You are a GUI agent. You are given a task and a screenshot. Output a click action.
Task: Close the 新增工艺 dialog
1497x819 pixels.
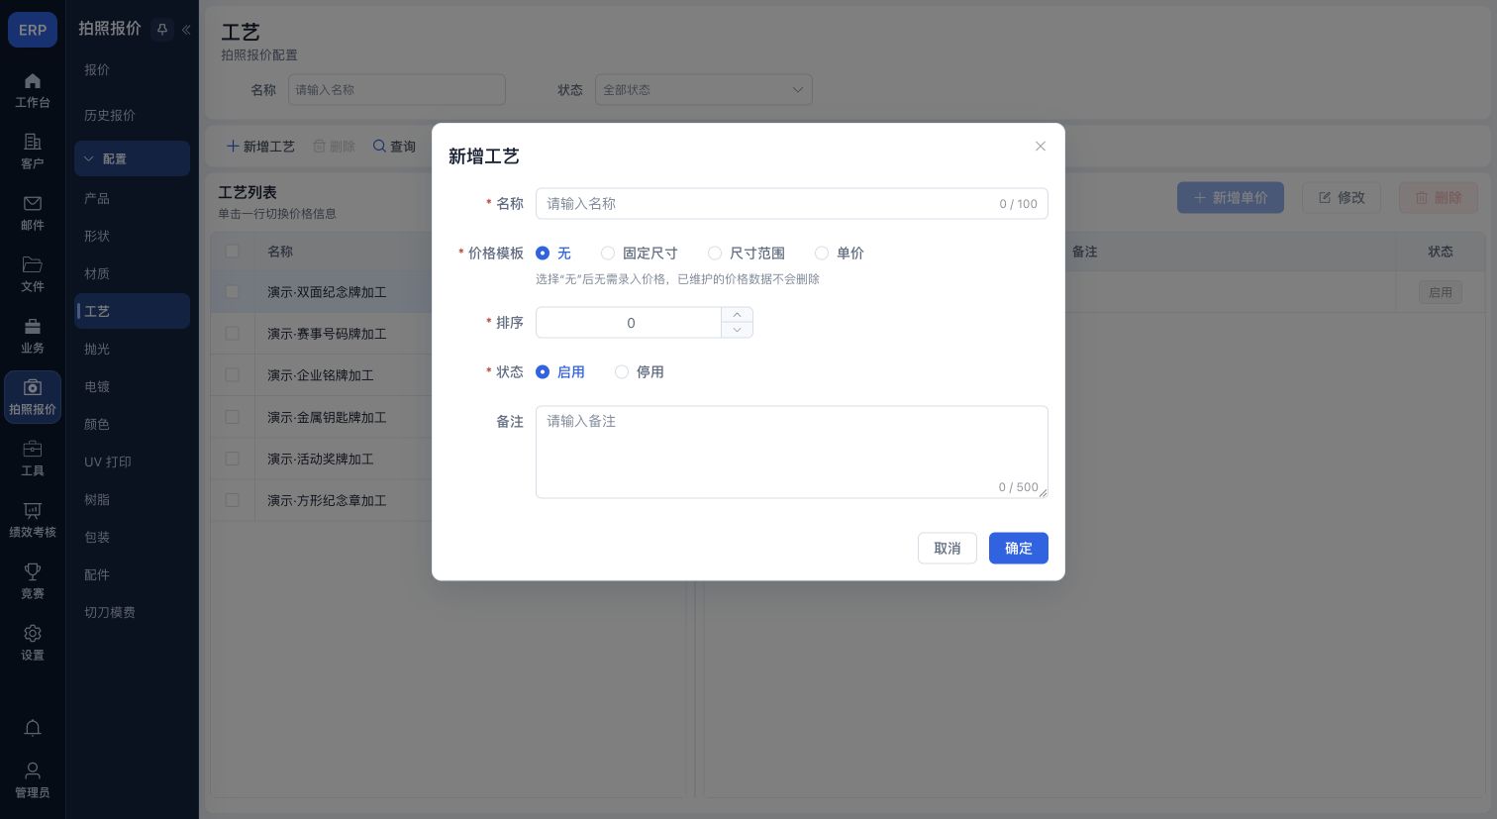coord(1041,147)
